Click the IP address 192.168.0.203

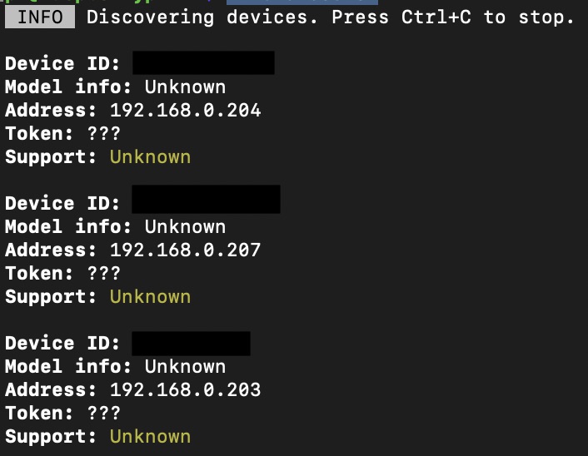(x=185, y=389)
